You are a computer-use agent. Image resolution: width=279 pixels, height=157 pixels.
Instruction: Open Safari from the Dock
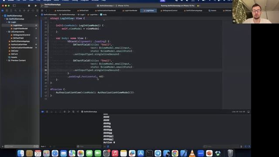[55, 153]
